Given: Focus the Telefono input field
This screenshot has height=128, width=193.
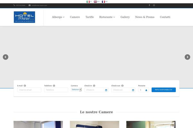Looking at the screenshot, I should point(56,90).
